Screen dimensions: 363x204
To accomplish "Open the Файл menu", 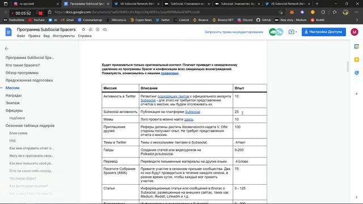I will [21, 36].
